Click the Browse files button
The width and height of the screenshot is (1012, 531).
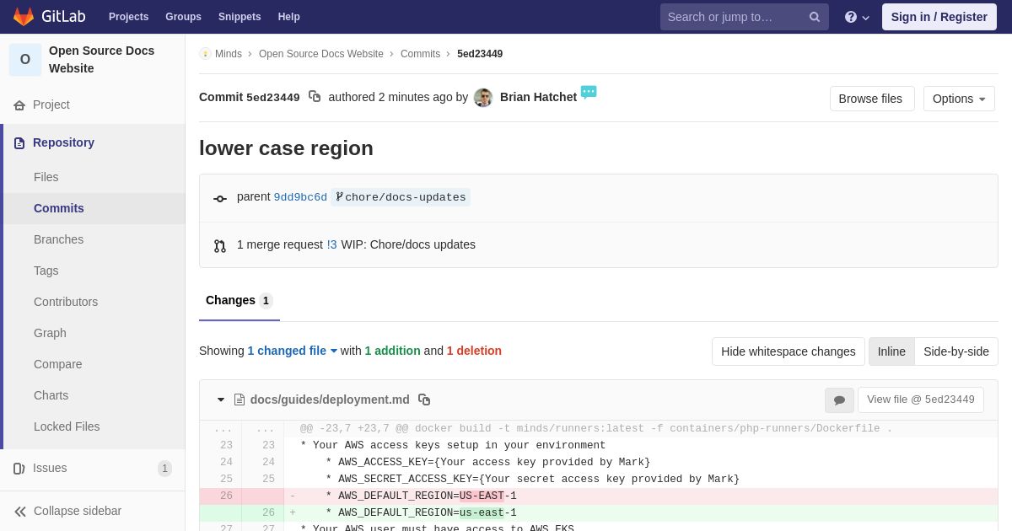(872, 99)
